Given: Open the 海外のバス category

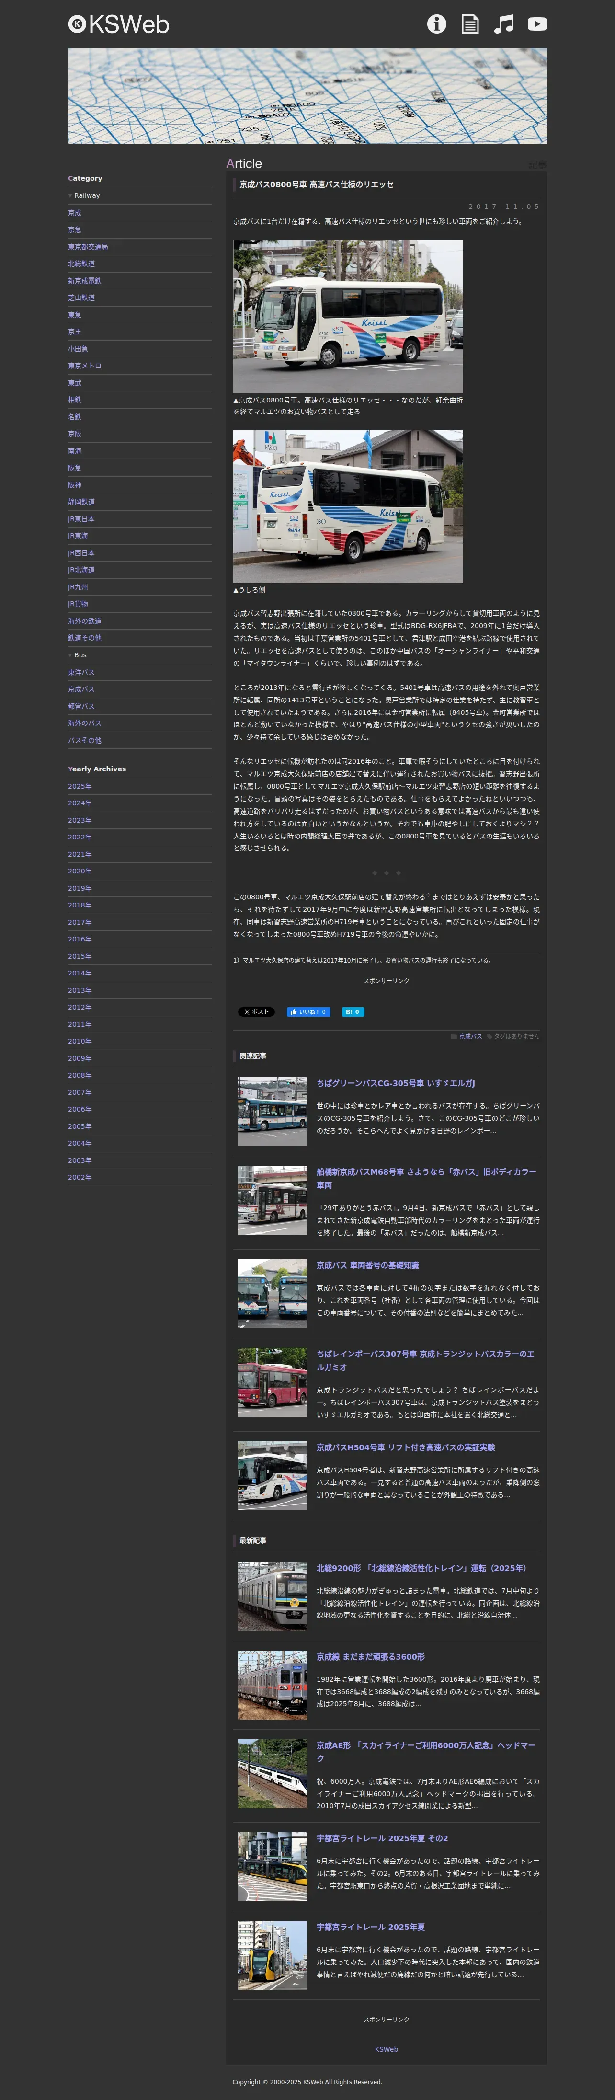Looking at the screenshot, I should [x=85, y=723].
